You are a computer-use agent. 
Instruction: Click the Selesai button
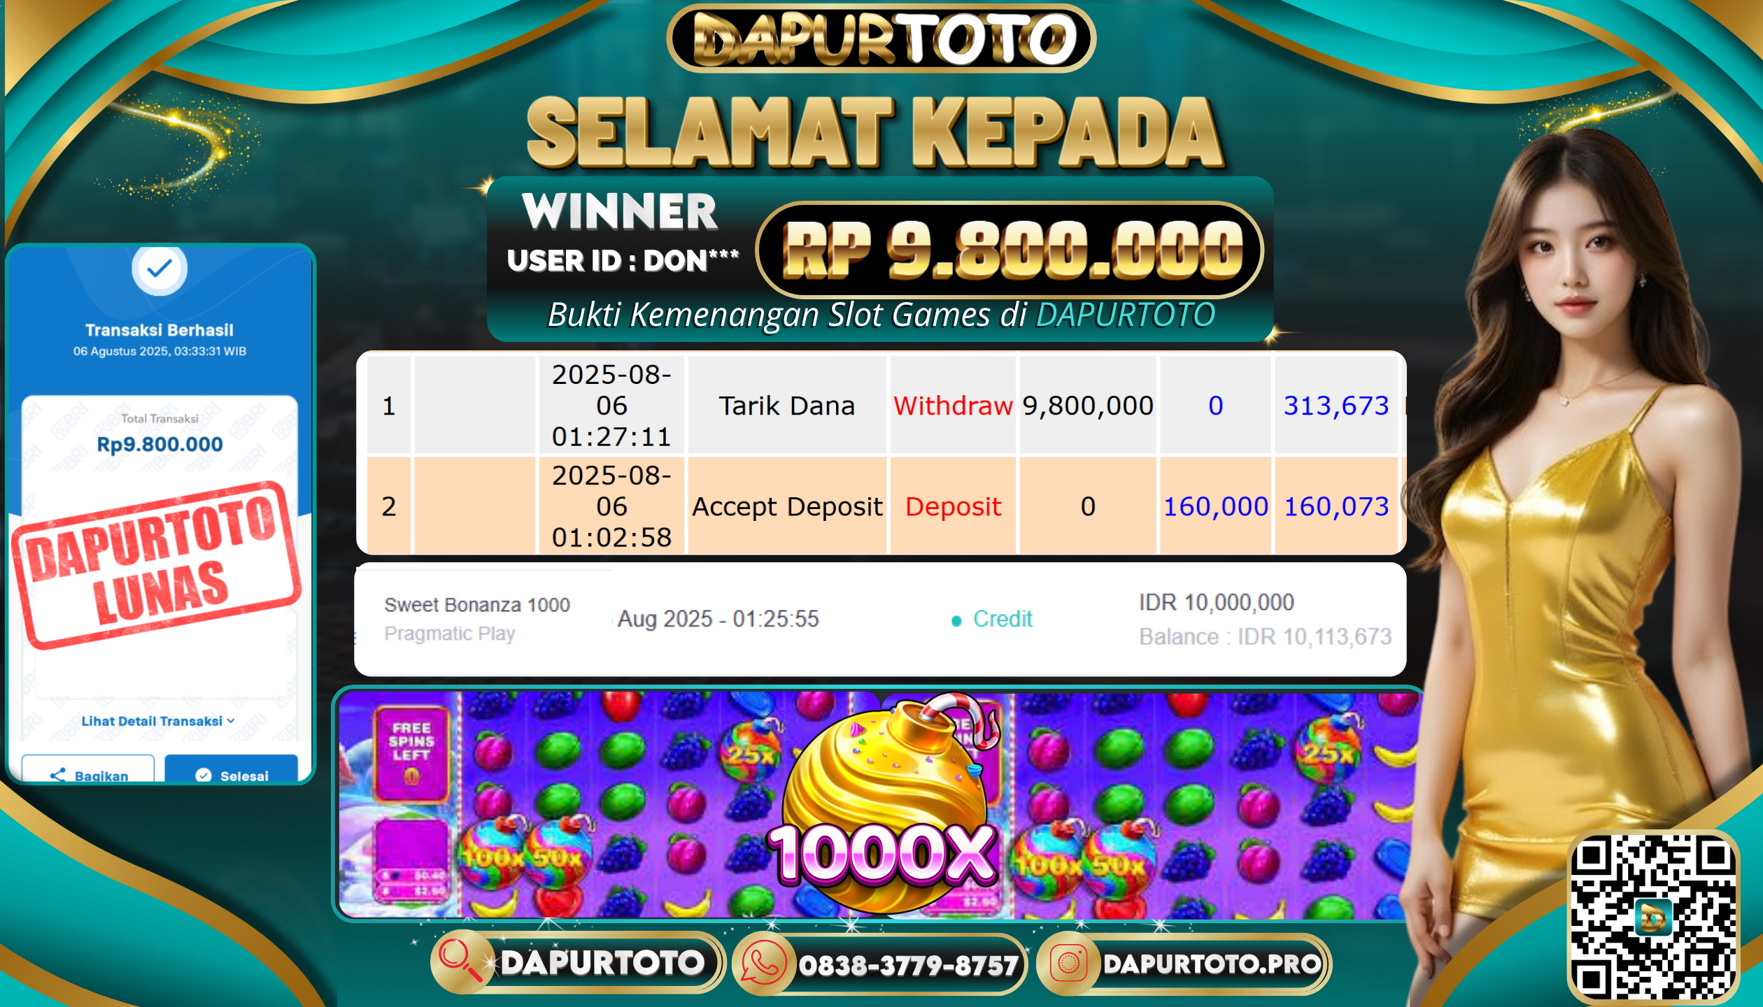coord(232,768)
